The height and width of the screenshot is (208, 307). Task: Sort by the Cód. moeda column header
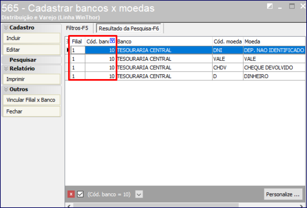click(228, 41)
